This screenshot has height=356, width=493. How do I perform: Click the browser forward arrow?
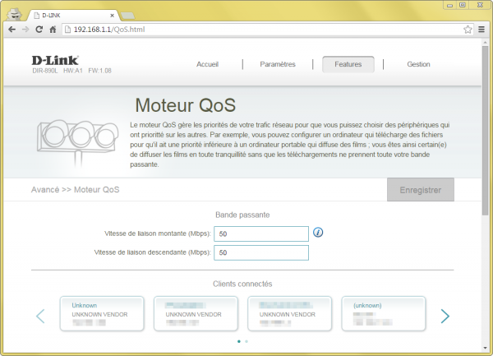point(25,29)
